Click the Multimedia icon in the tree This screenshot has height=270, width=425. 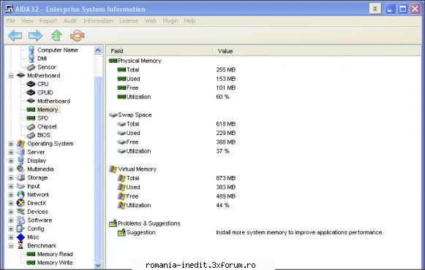pos(21,169)
